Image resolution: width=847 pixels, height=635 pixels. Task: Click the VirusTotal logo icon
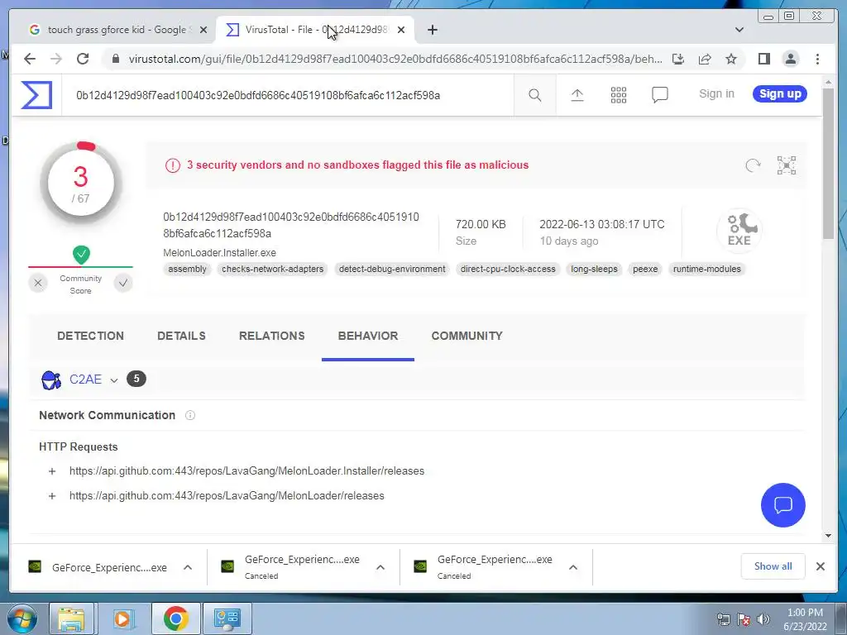36,95
